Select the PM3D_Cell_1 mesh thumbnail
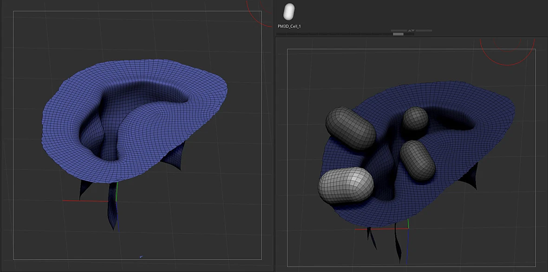 289,11
